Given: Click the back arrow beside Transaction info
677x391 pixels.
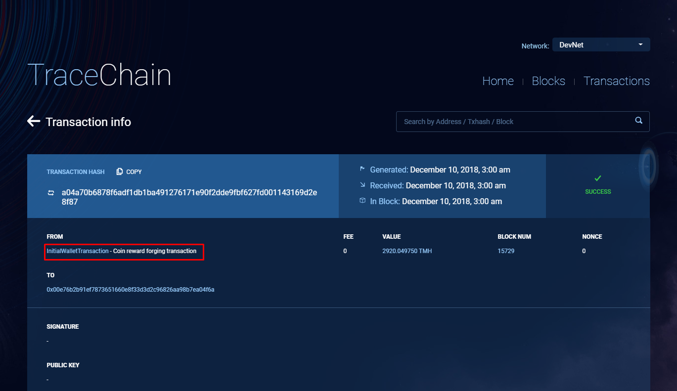Looking at the screenshot, I should click(x=34, y=121).
